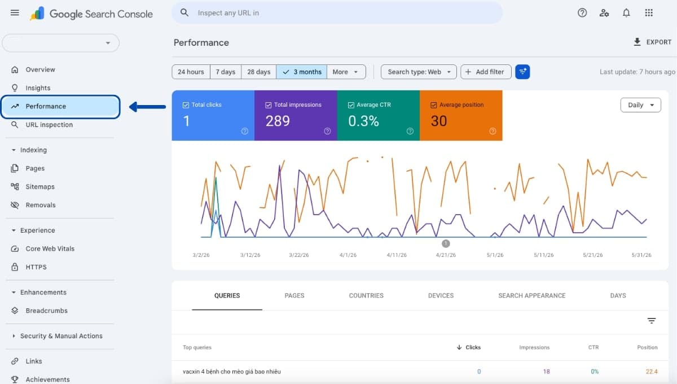The image size is (677, 384).
Task: Expand Security & Manual Actions section
Action: click(14, 336)
